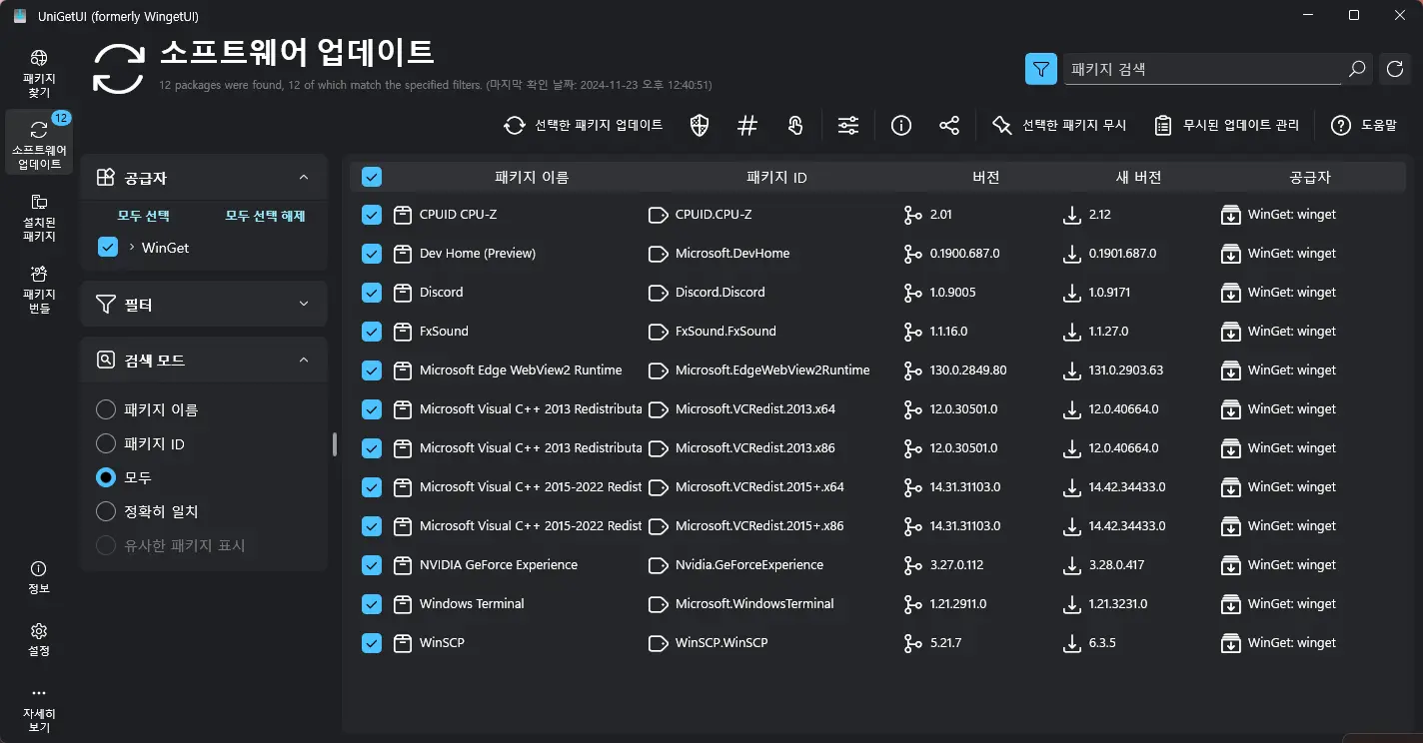
Task: Toggle the select-all checkbox in table header
Action: (372, 178)
